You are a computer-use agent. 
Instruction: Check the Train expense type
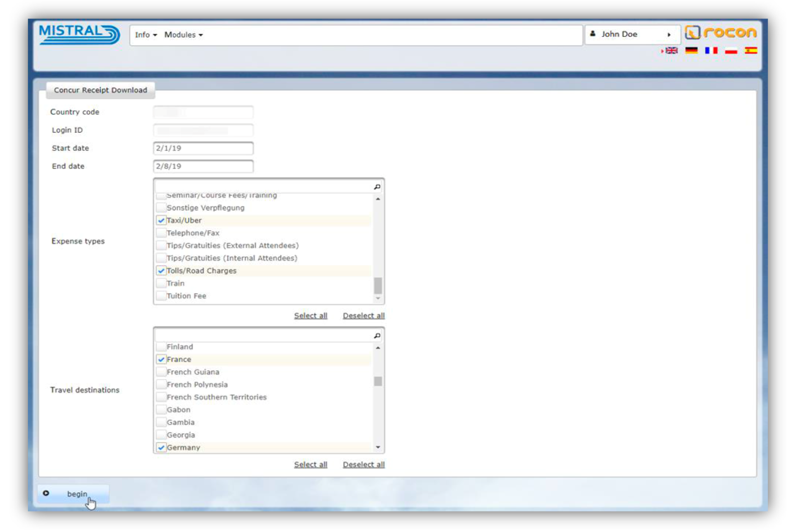(x=161, y=283)
